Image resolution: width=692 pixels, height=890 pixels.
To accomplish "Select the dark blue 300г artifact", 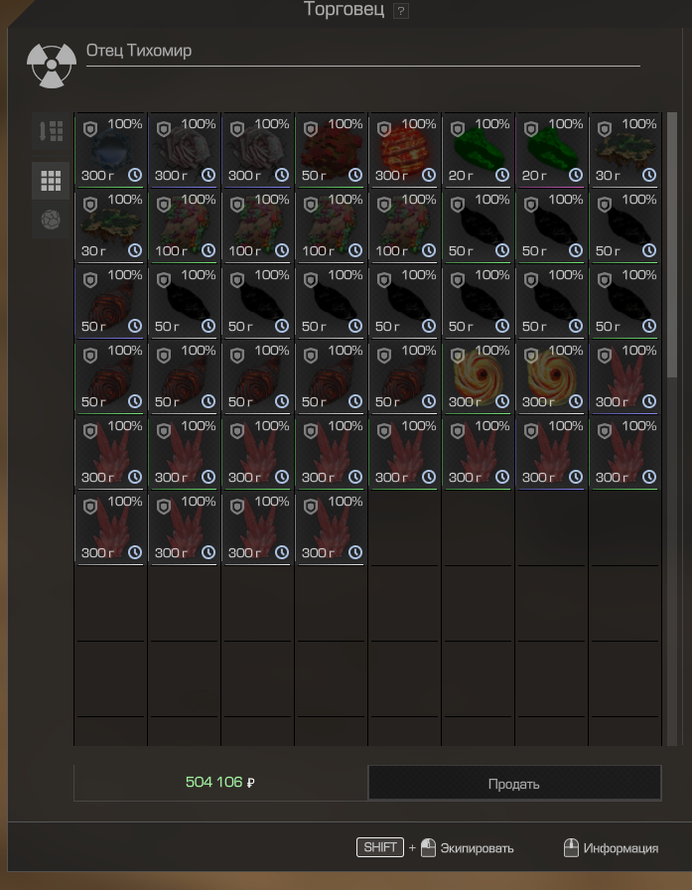I will [x=110, y=150].
